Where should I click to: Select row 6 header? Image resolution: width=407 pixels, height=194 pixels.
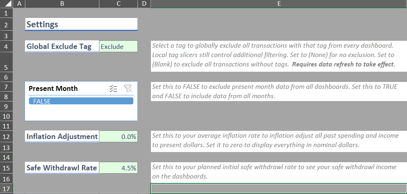coord(6,77)
